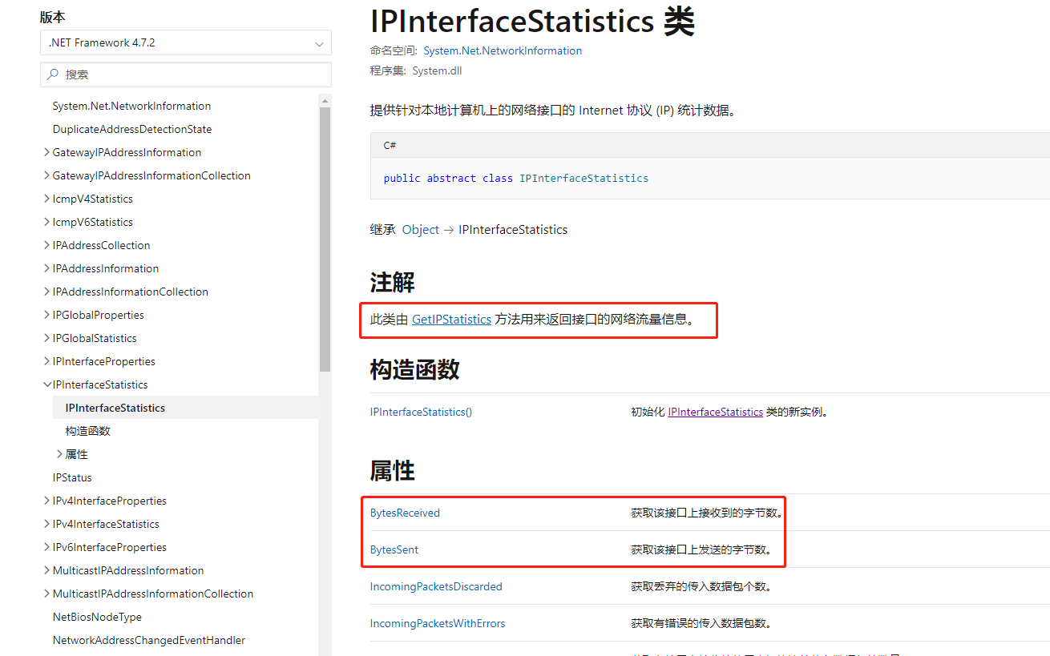Open the GetIPStatistics method link

pos(451,319)
